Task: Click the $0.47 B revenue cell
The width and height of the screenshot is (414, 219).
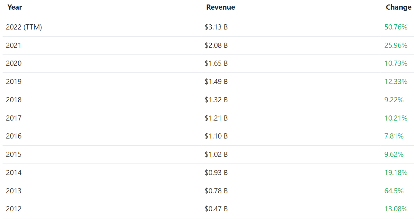Action: tap(216, 209)
